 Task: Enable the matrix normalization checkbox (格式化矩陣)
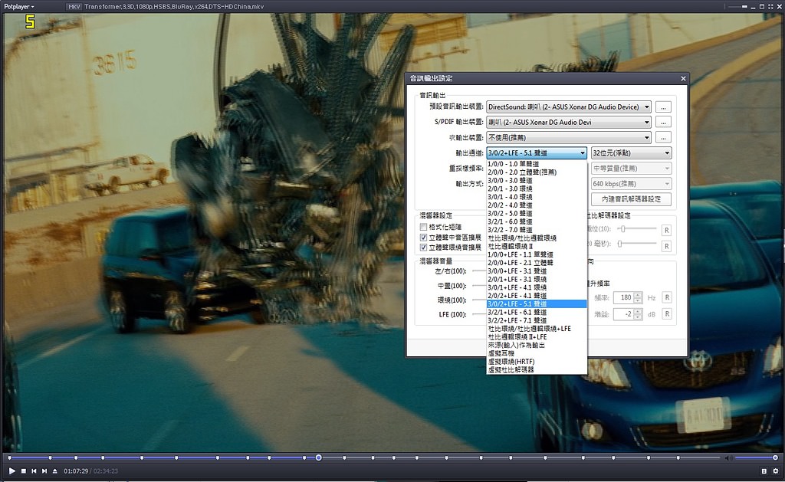(423, 228)
